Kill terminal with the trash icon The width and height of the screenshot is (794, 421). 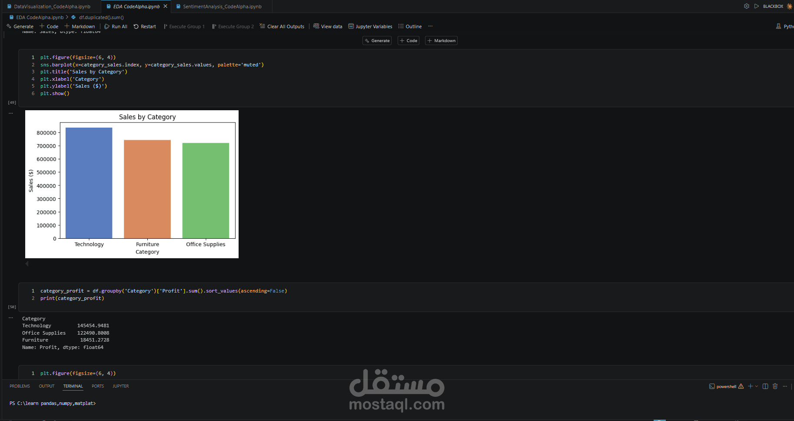tap(775, 386)
